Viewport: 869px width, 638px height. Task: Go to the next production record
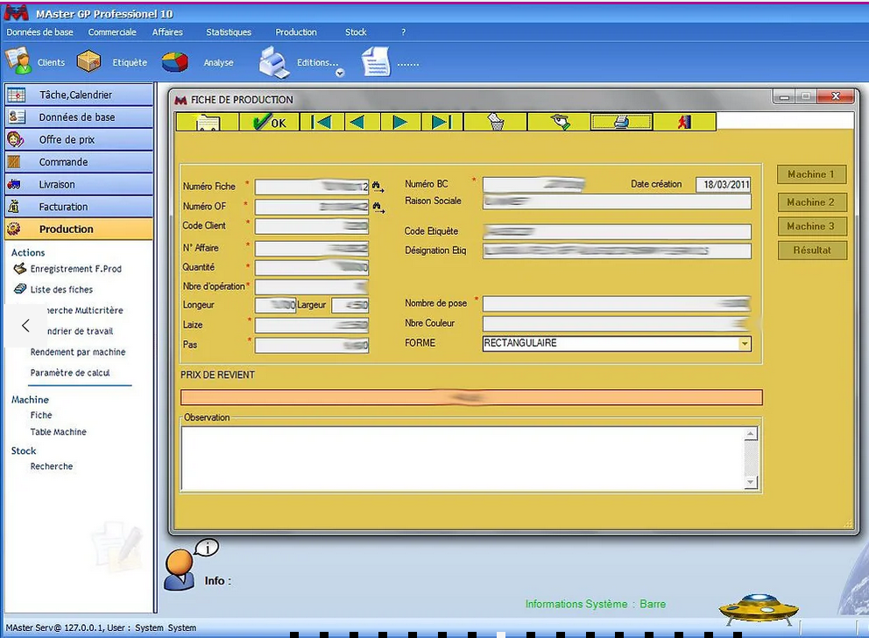(399, 123)
